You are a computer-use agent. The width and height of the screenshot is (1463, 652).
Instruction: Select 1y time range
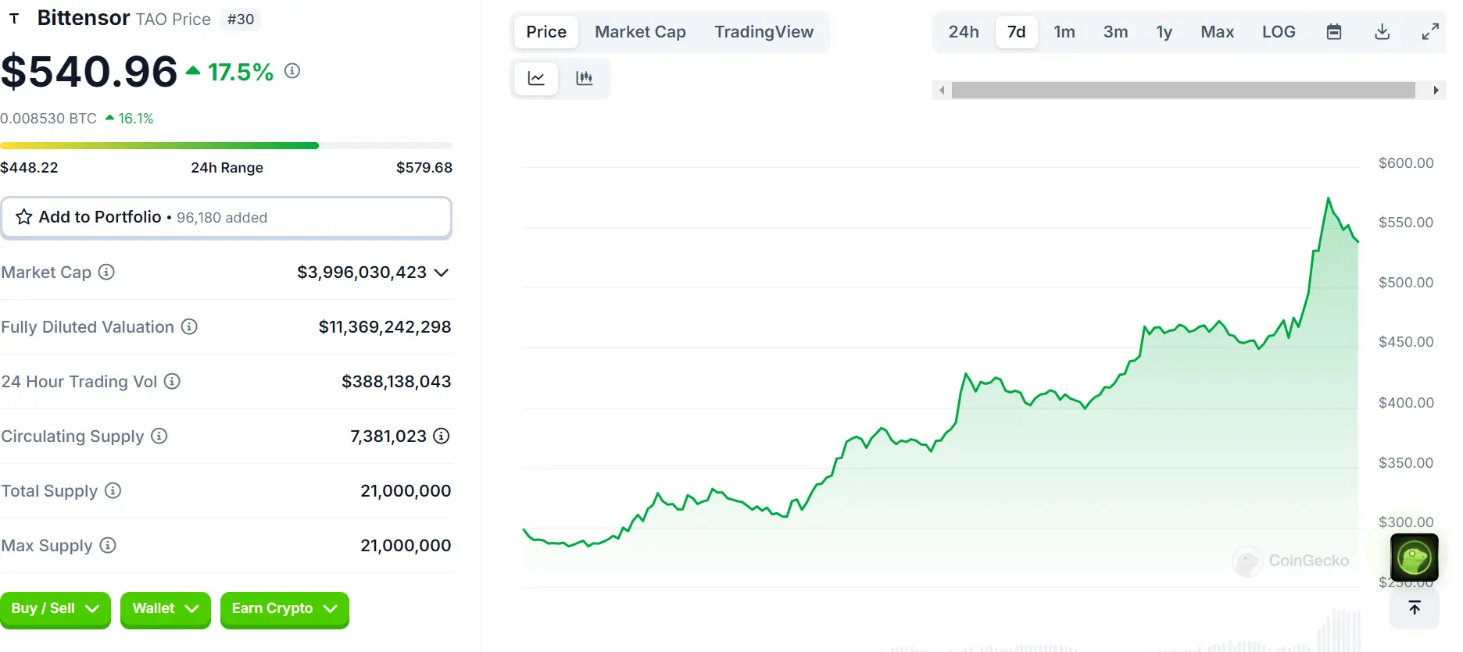[x=1164, y=32]
